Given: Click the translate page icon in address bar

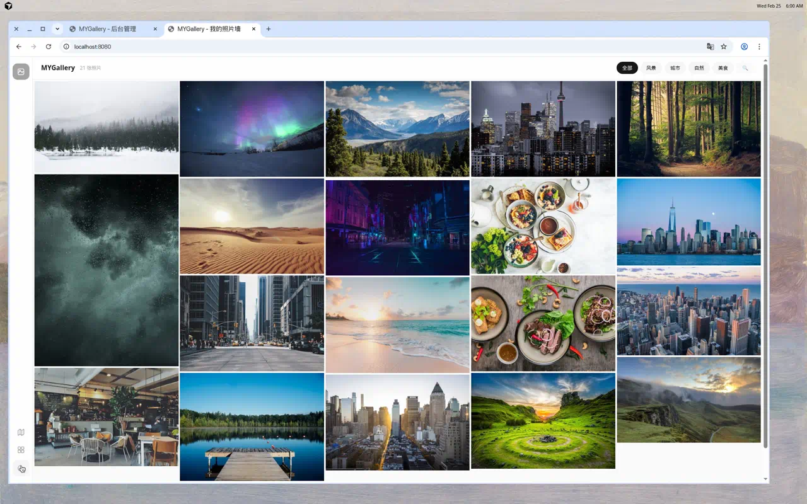Looking at the screenshot, I should [x=711, y=47].
